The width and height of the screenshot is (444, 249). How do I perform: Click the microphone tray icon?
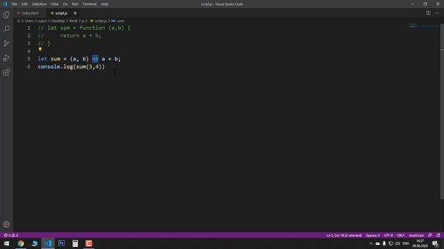tap(384, 243)
